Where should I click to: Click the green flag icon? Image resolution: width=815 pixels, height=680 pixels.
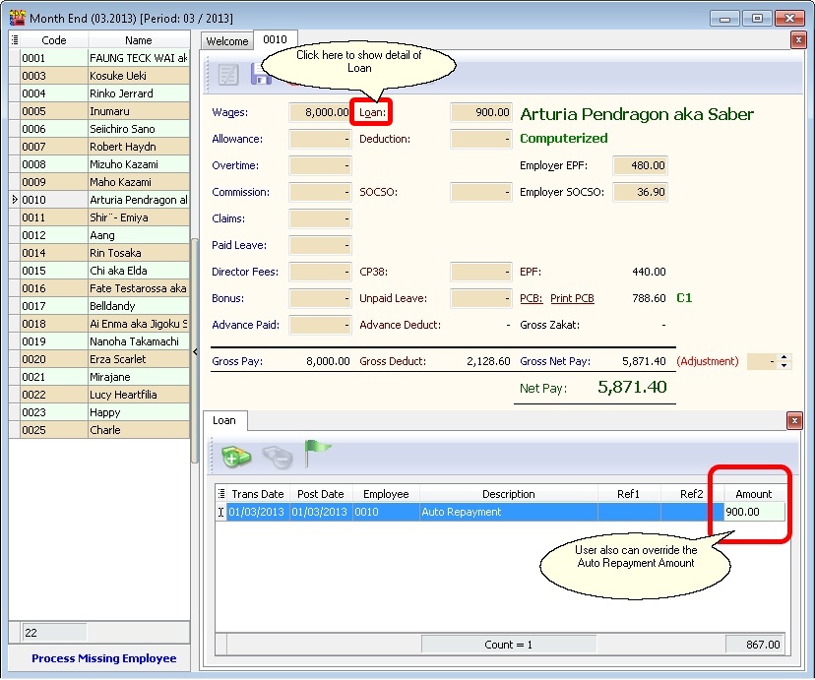(317, 453)
